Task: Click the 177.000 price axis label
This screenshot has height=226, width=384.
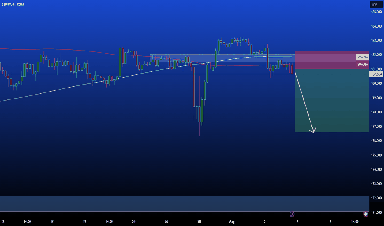Action: coord(376,127)
